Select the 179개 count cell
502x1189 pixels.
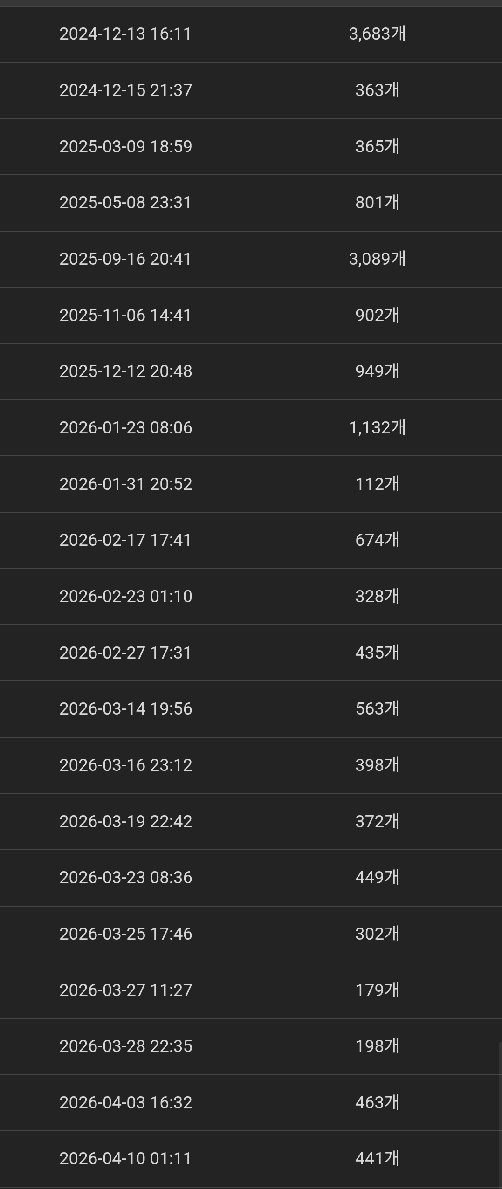[377, 990]
